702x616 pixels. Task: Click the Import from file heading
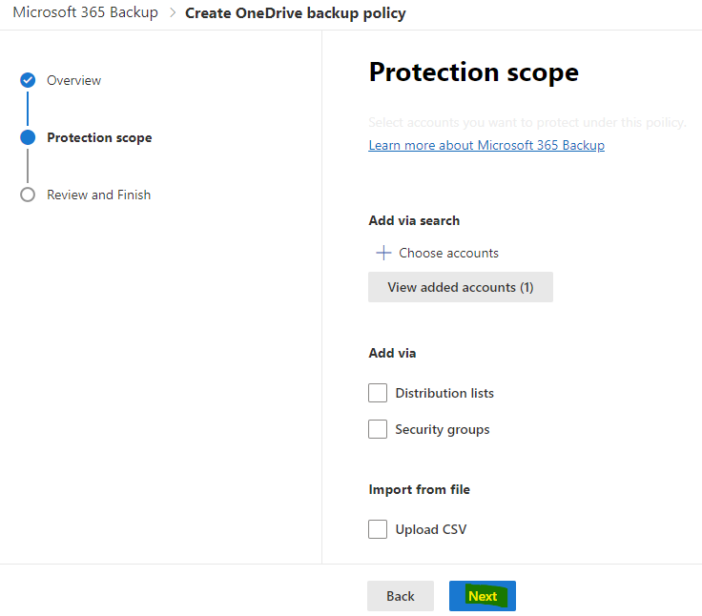(x=419, y=489)
